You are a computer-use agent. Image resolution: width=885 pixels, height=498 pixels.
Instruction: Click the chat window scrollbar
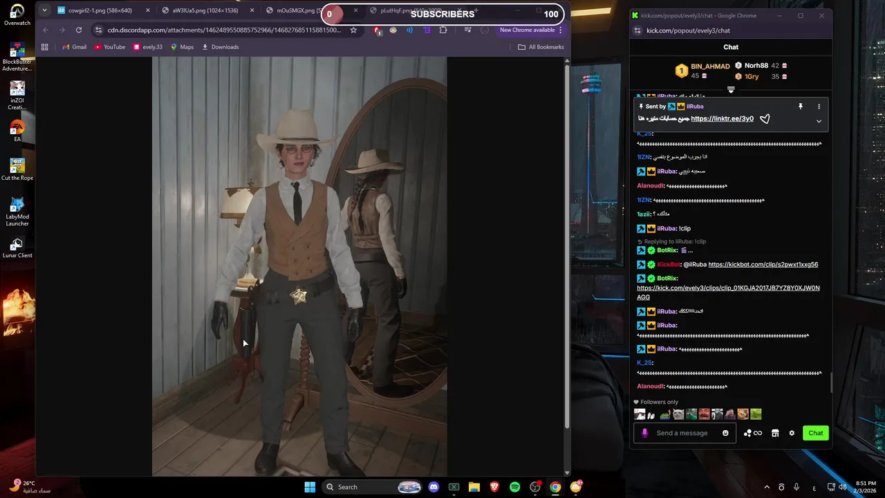coord(830,381)
